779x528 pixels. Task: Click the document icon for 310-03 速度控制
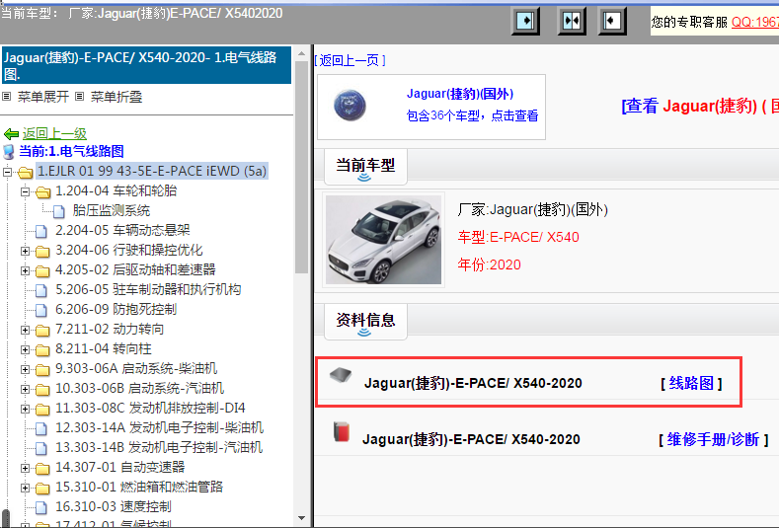[41, 507]
